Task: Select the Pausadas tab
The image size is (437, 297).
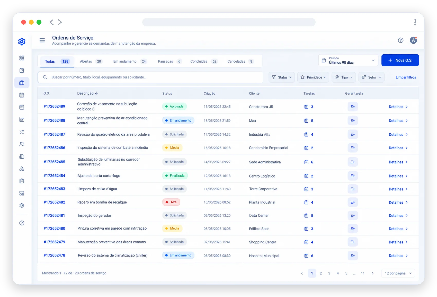Action: tap(170, 62)
